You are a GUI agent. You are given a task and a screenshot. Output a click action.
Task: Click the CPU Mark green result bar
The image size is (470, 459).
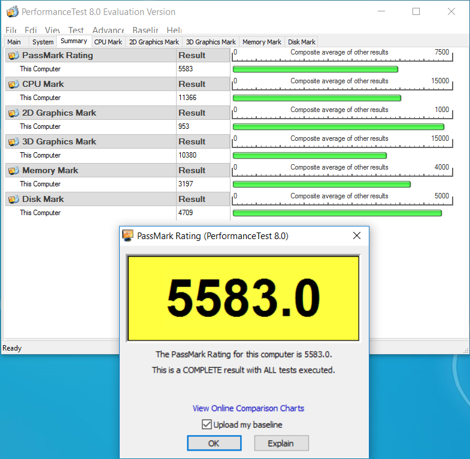[x=317, y=98]
